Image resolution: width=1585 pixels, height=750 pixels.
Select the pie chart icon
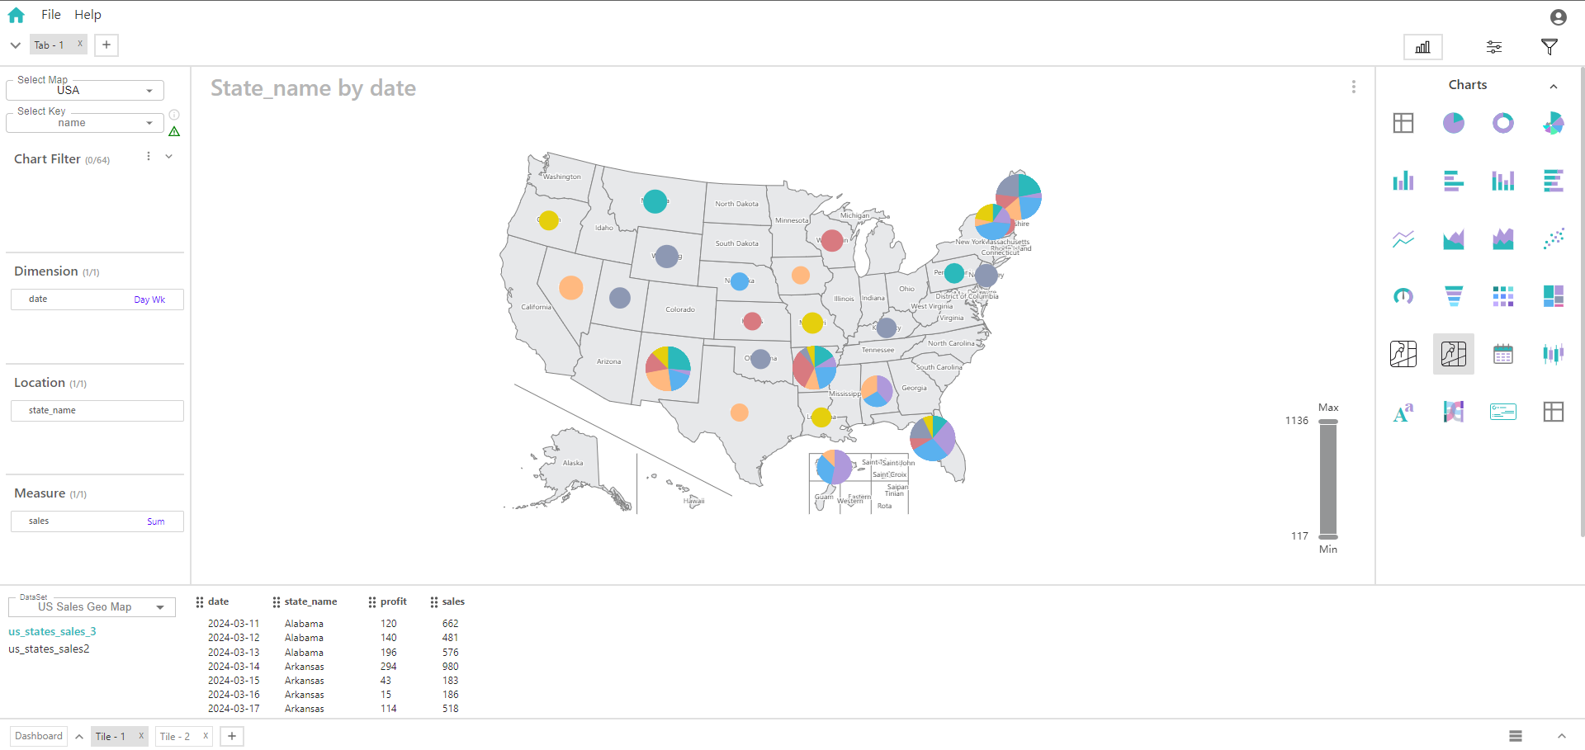tap(1453, 123)
